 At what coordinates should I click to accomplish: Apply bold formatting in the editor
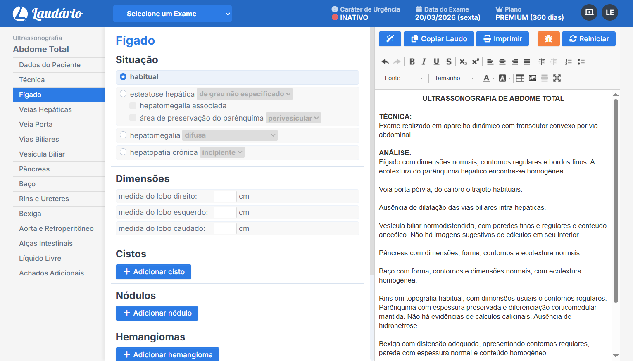[412, 62]
